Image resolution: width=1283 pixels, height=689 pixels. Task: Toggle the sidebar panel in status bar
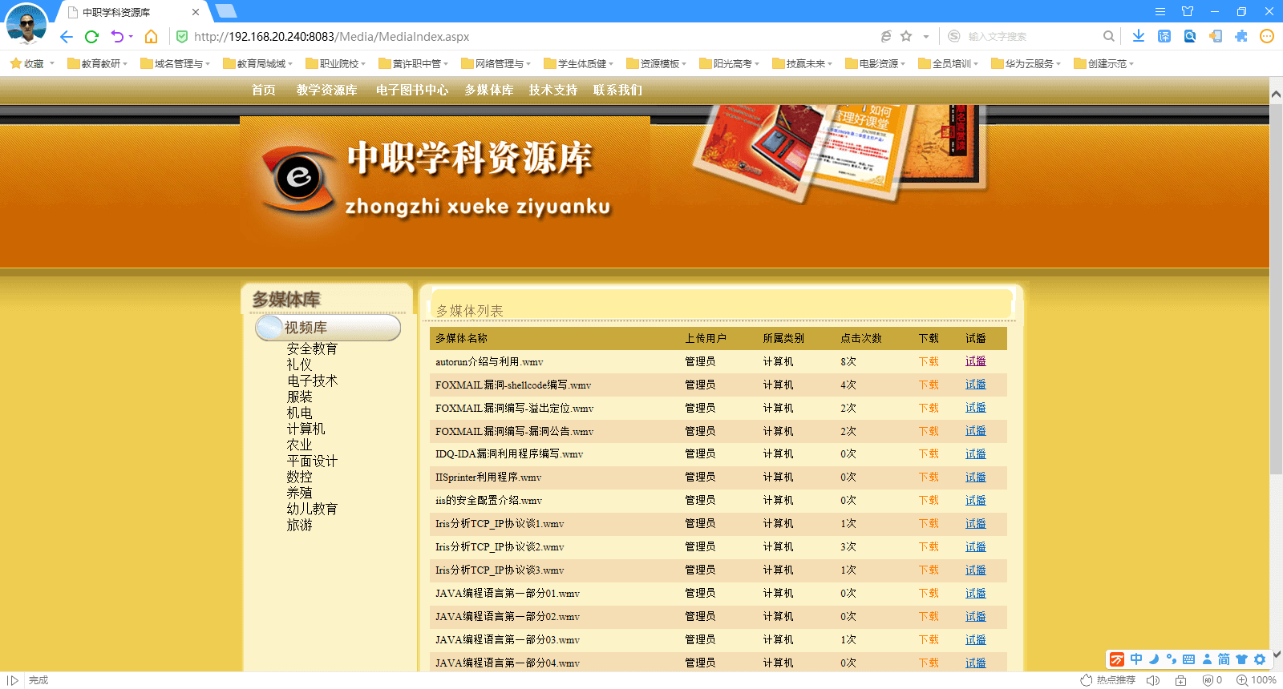13,680
